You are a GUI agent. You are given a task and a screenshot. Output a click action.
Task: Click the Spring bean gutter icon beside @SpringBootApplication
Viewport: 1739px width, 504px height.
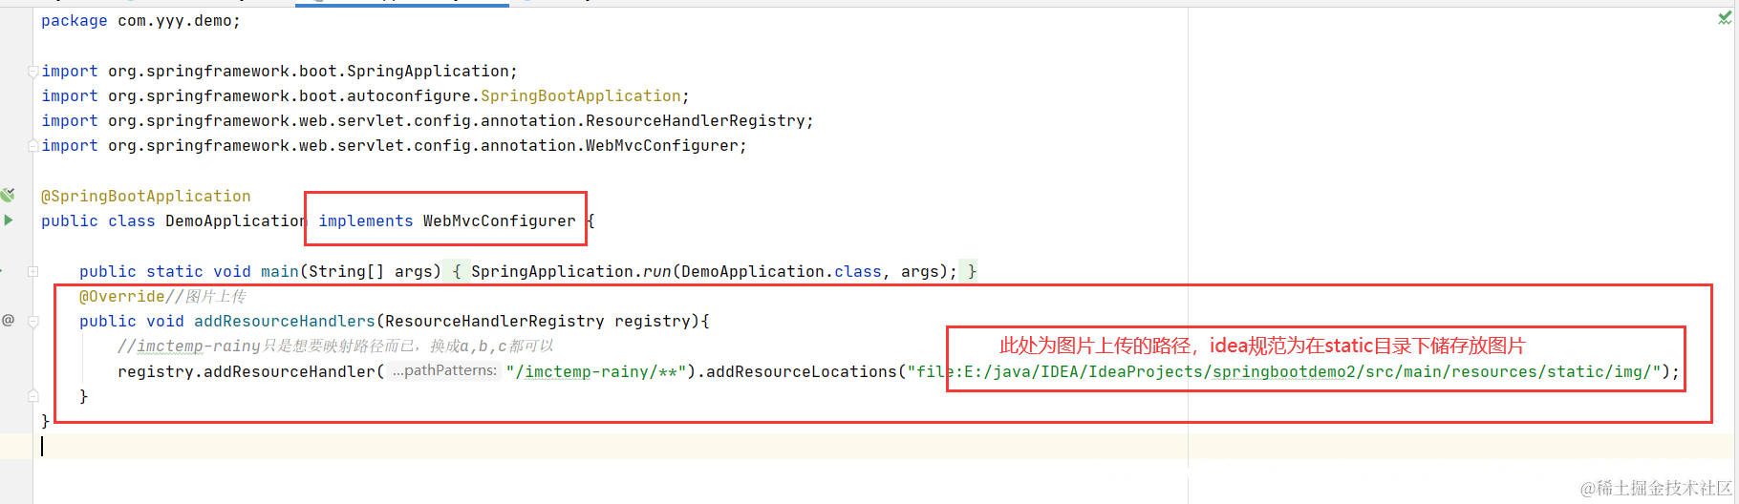(8, 195)
